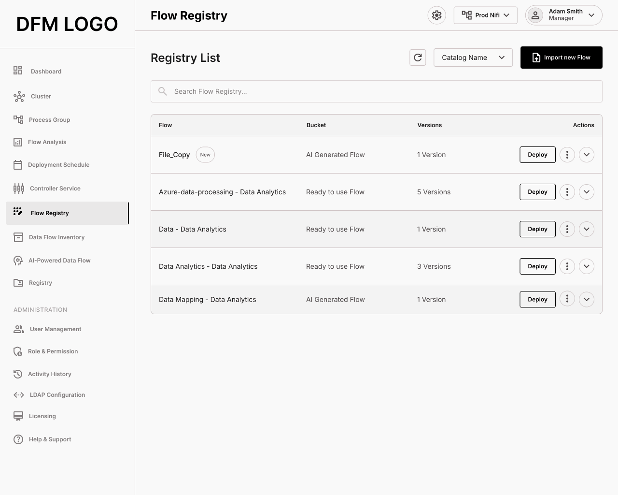Open Controller Service in the sidebar

55,189
